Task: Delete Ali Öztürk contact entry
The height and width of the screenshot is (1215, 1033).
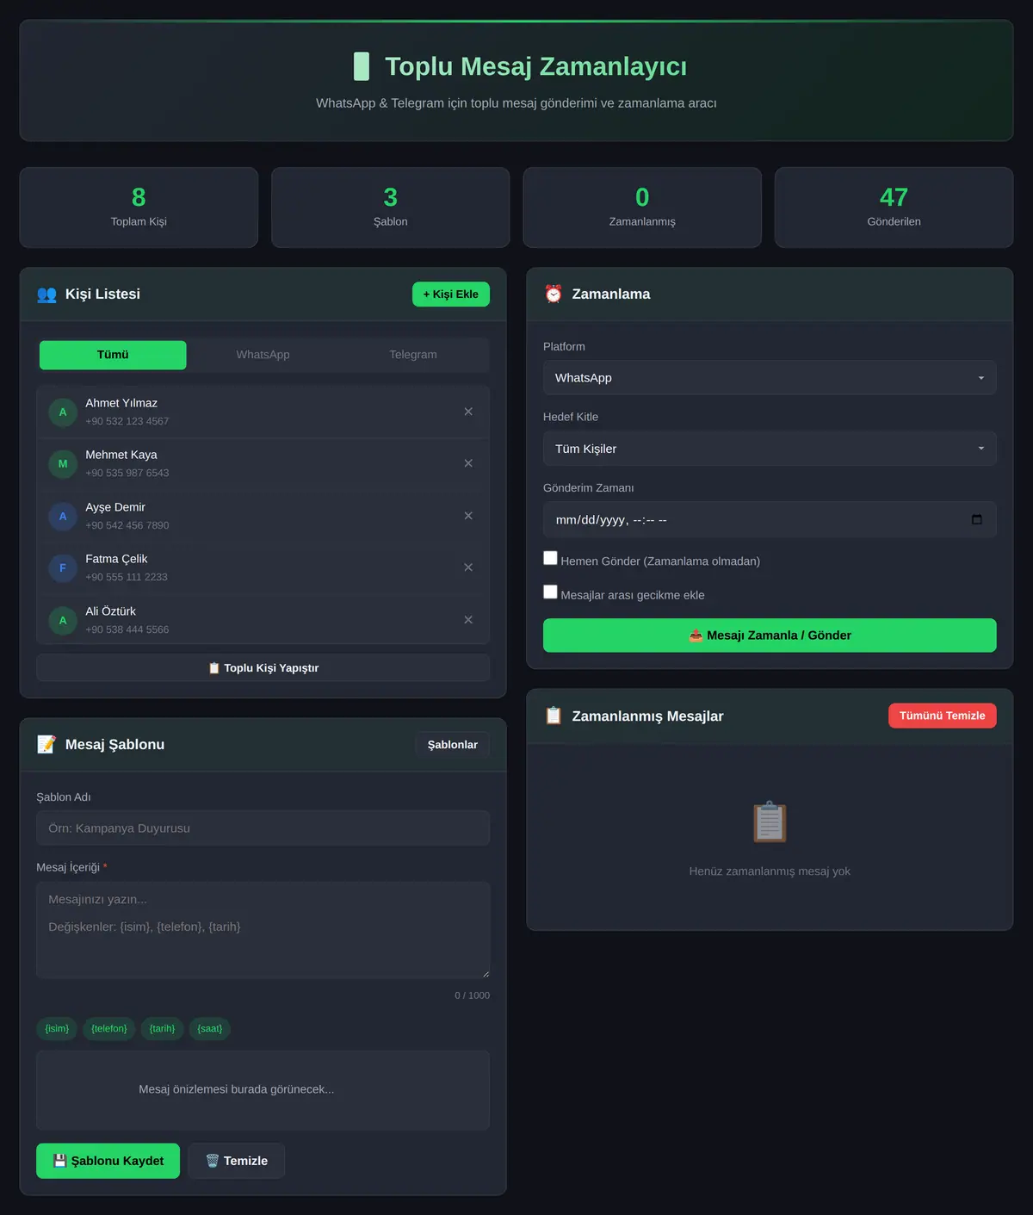Action: [x=468, y=620]
